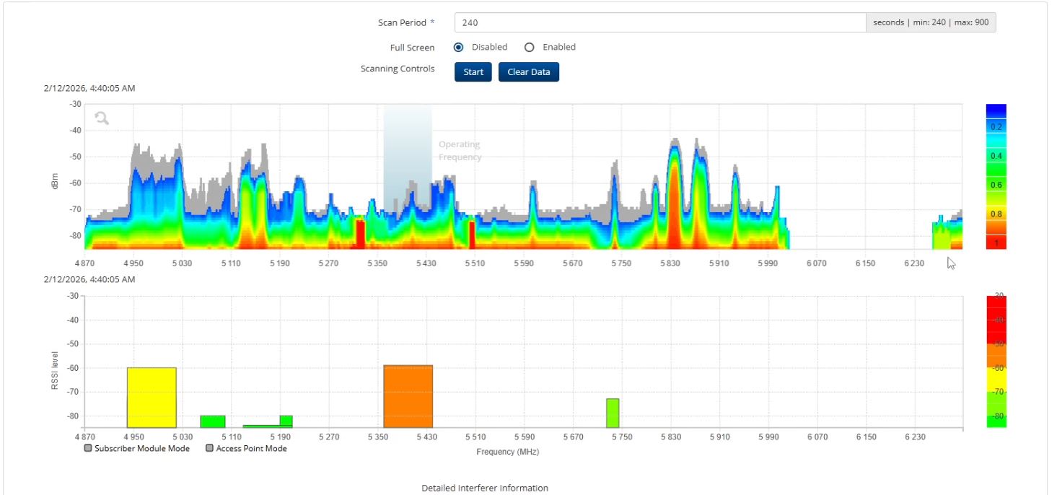Viewport: 1057px width, 495px height.
Task: Click the Detailed Interferer Information heading
Action: coord(485,488)
